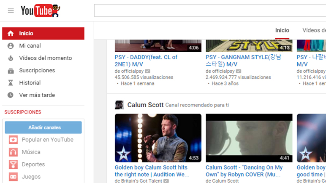The width and height of the screenshot is (326, 183).
Task: Play the Dancing On My Own thumbnail 4:41
Action: pyautogui.click(x=249, y=138)
